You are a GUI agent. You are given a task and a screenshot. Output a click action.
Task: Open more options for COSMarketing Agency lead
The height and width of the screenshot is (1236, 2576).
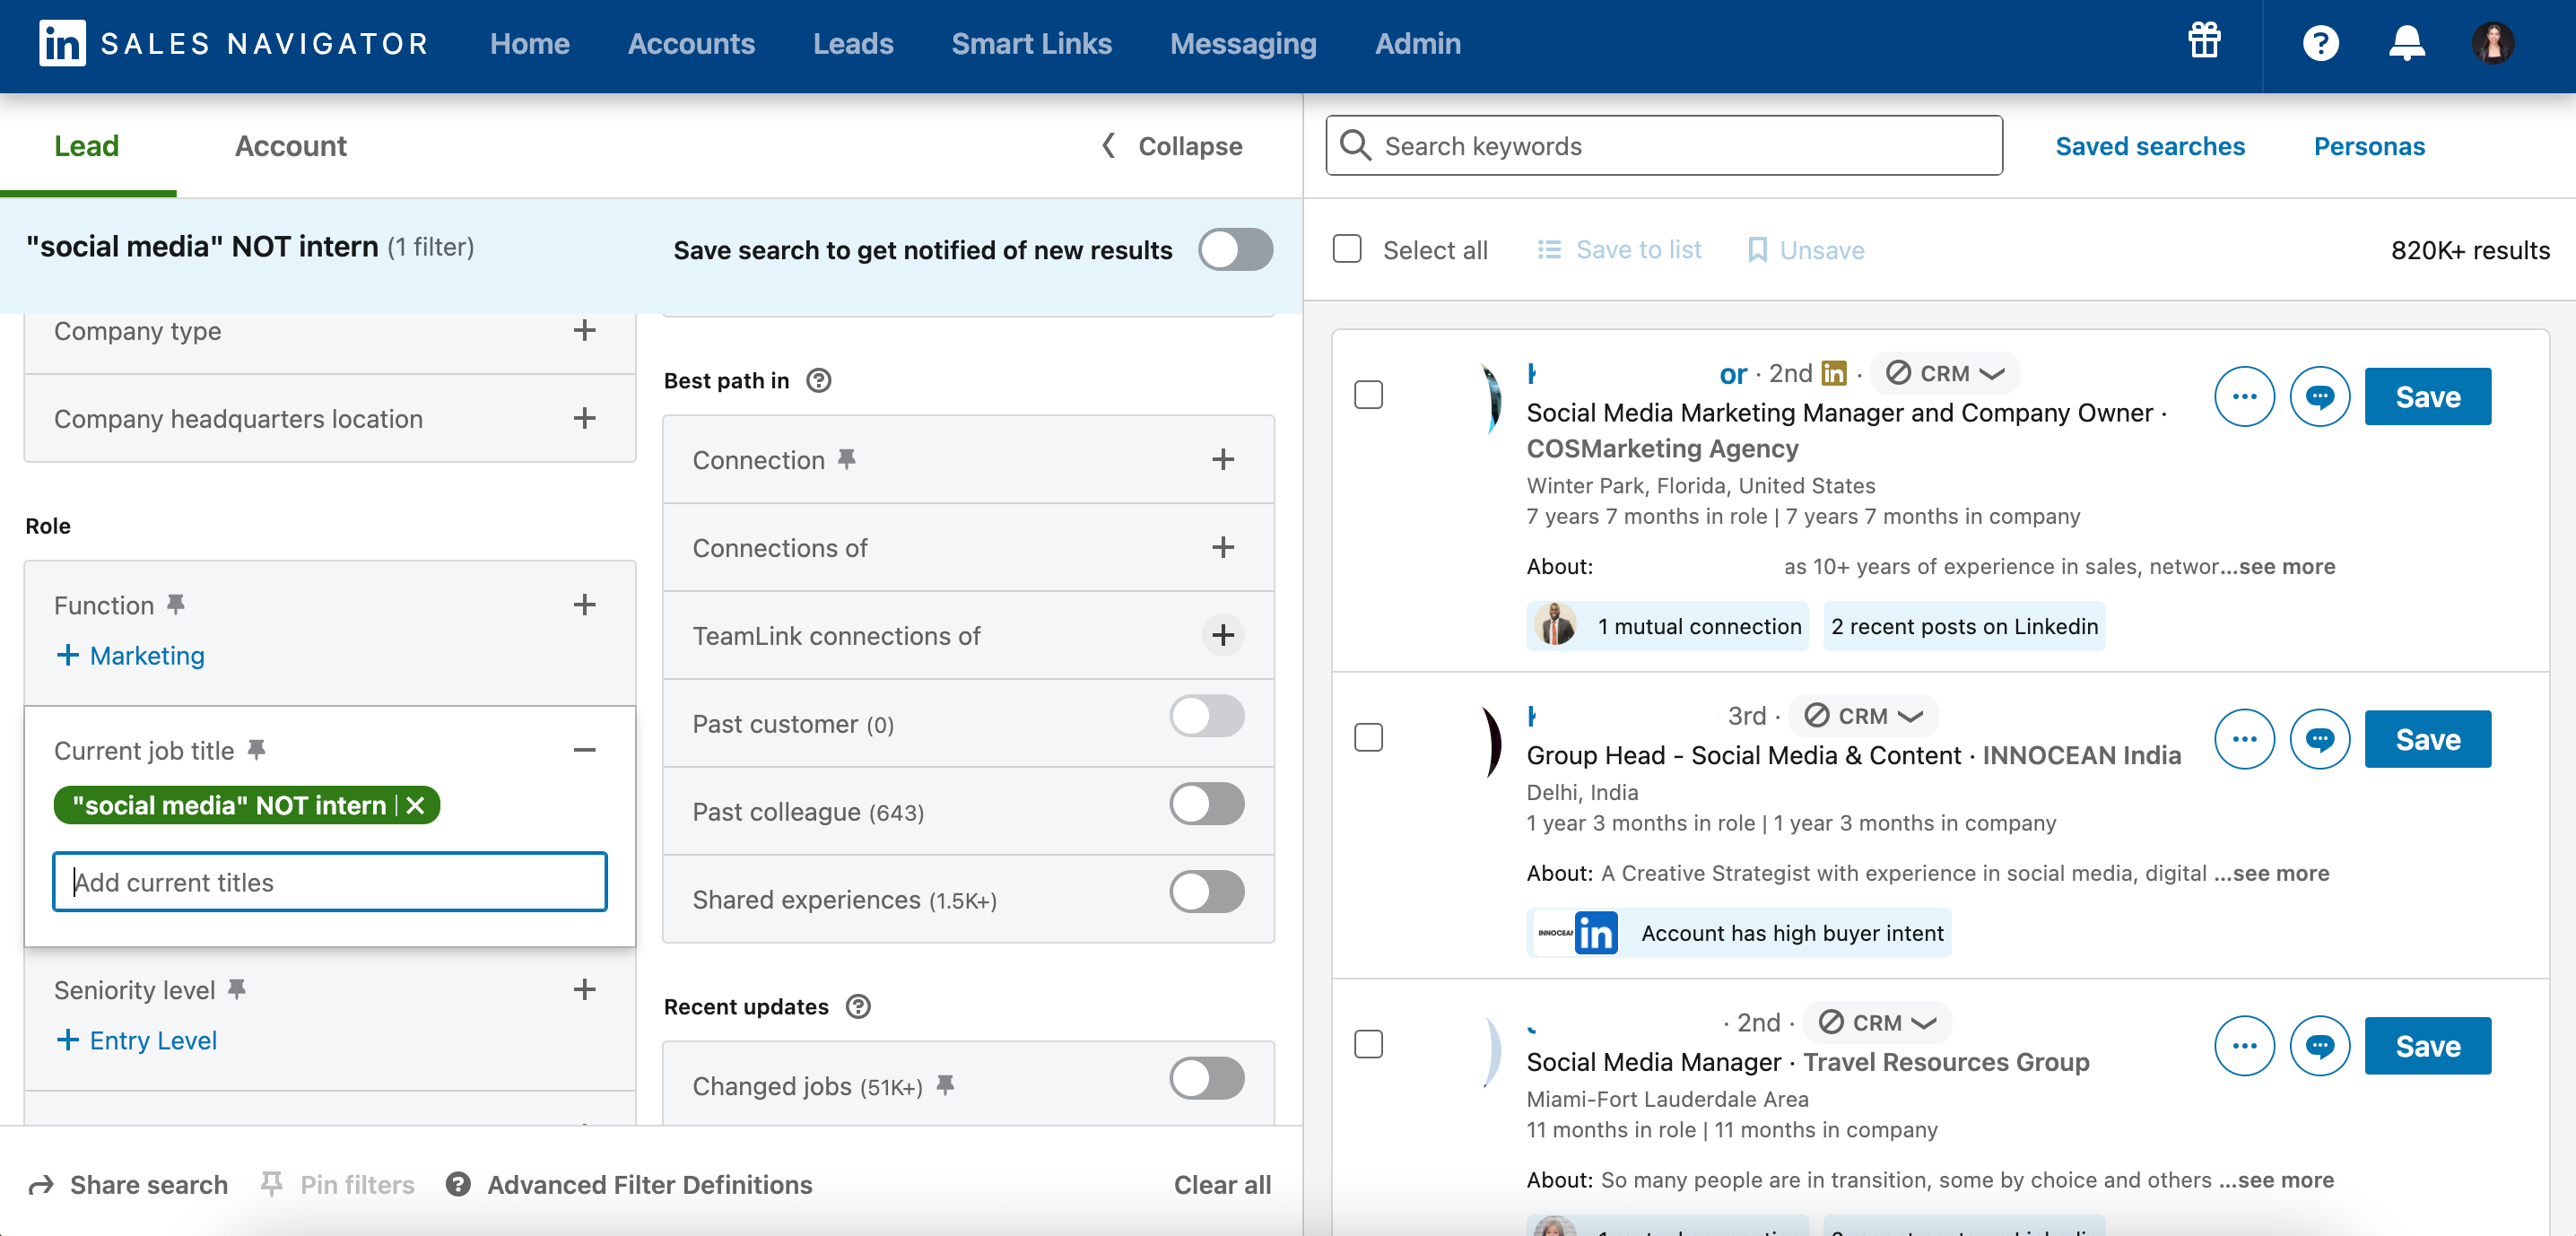coord(2244,396)
